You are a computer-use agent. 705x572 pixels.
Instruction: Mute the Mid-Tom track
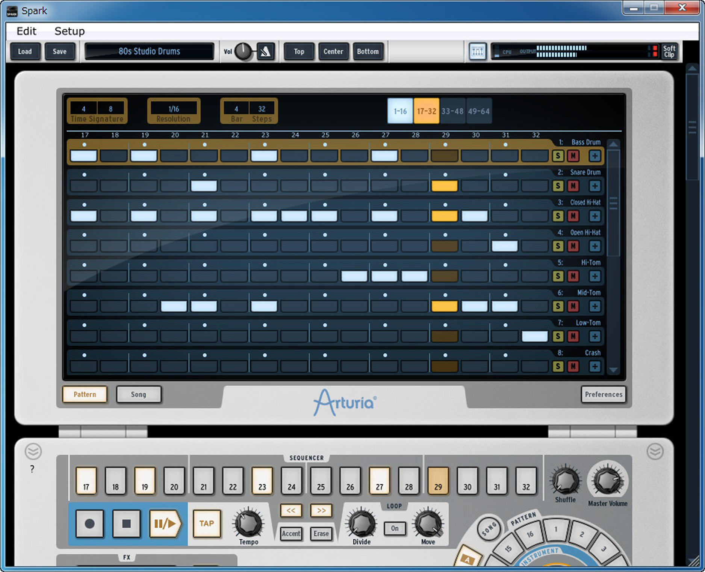tap(573, 306)
